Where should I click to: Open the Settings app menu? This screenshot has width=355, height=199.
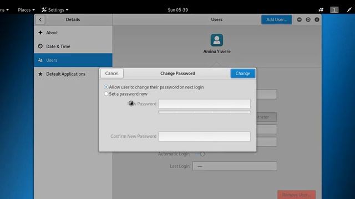(55, 10)
